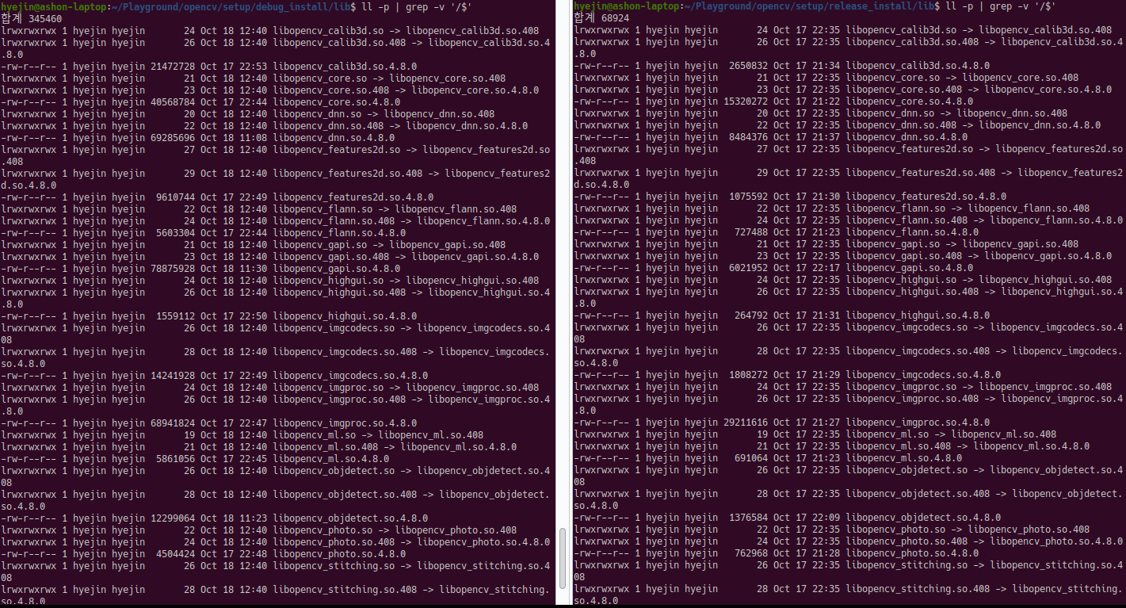Click the timestamp Oct 18 11:08

point(234,138)
